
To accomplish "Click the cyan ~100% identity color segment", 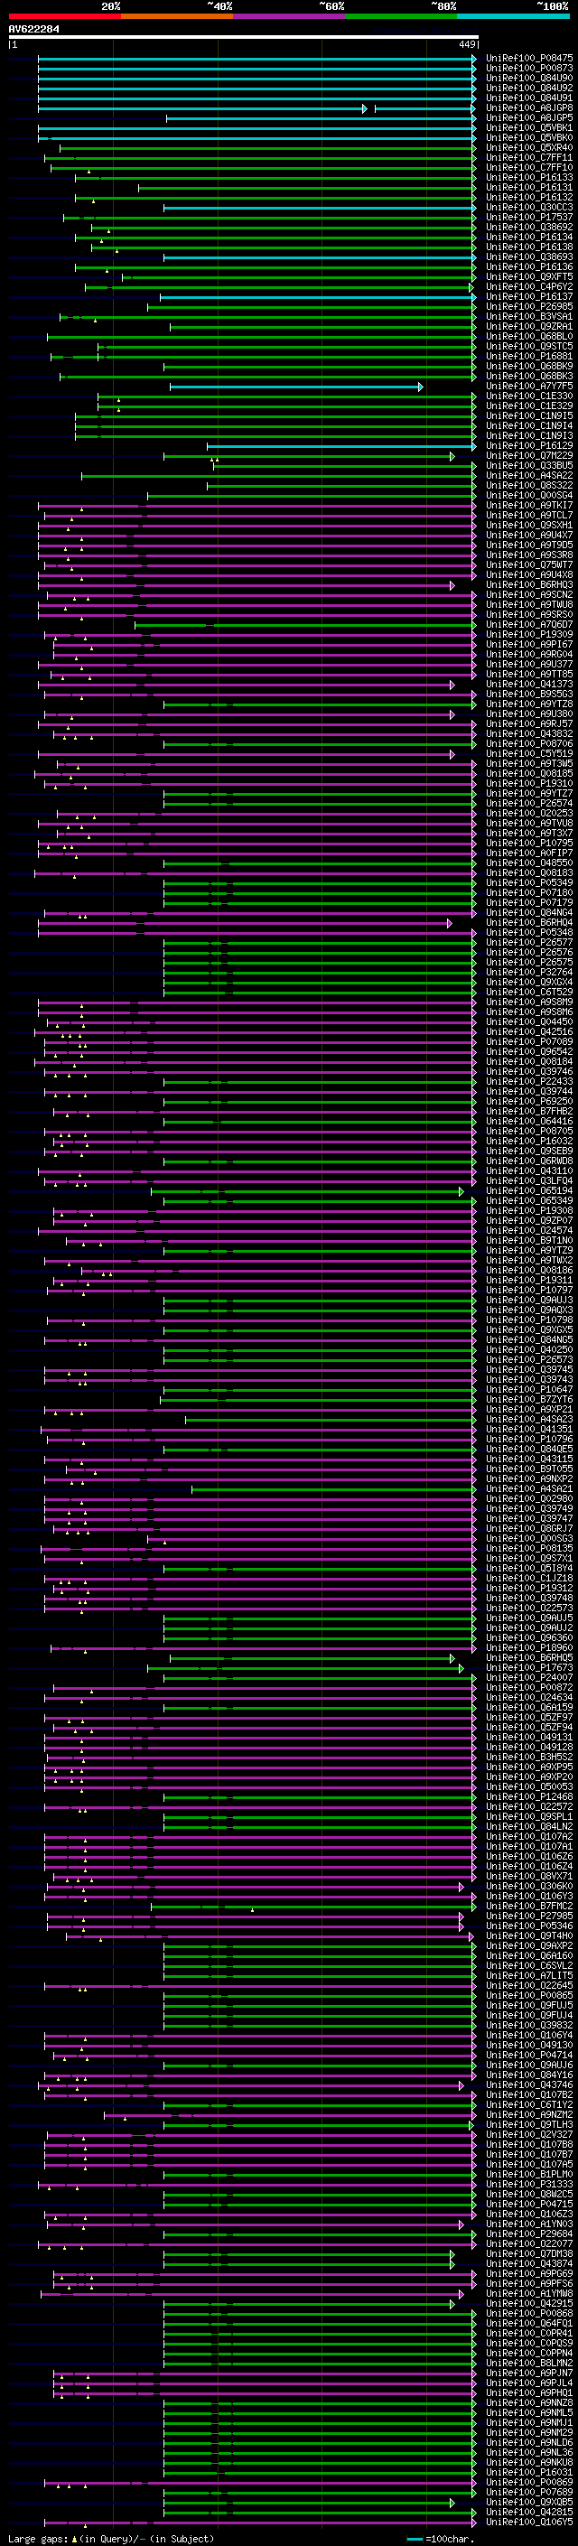I will (x=514, y=17).
